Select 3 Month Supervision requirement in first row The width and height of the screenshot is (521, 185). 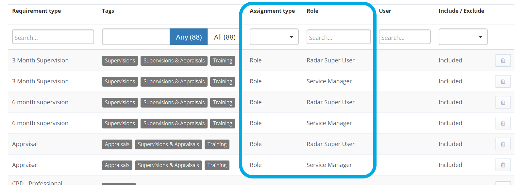point(41,60)
